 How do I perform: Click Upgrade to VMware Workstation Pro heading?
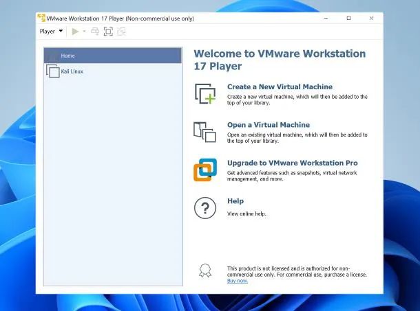(292, 163)
